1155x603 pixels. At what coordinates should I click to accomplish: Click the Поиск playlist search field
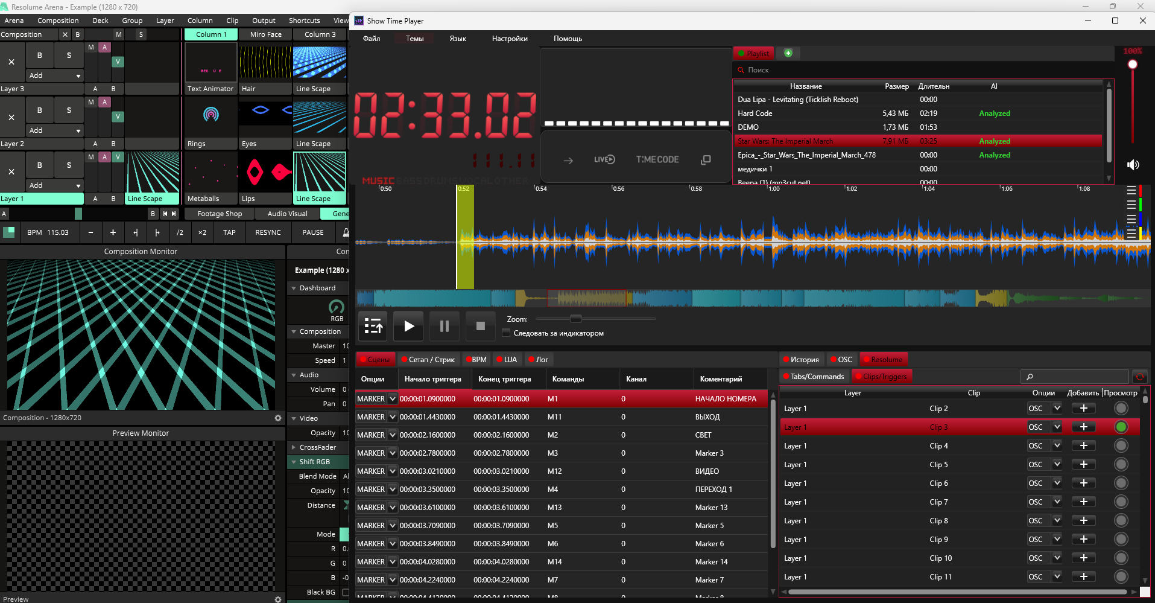point(923,70)
